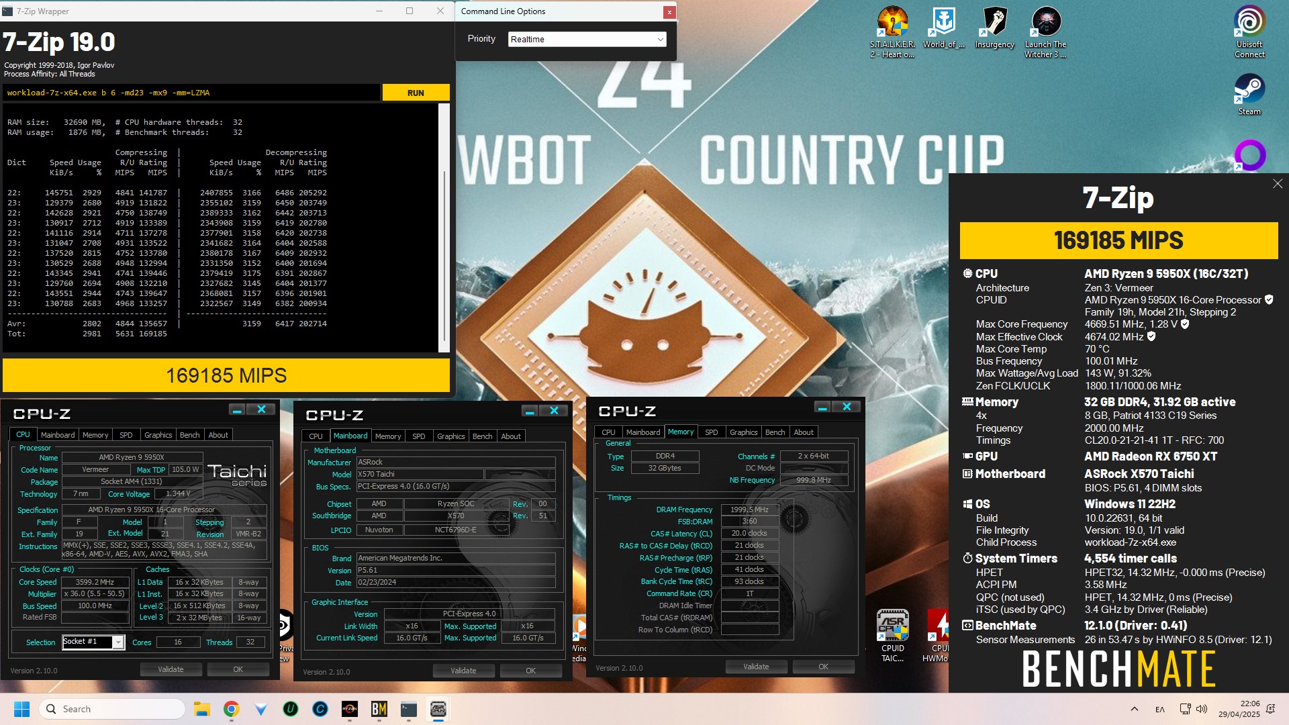Viewport: 1289px width, 725px height.
Task: Minimize the CPU-Z Taichi CPU window
Action: 237,409
